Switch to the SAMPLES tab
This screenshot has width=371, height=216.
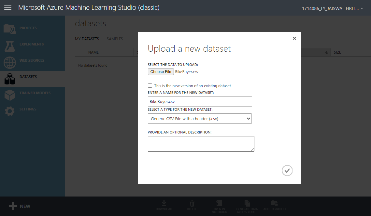click(x=115, y=39)
